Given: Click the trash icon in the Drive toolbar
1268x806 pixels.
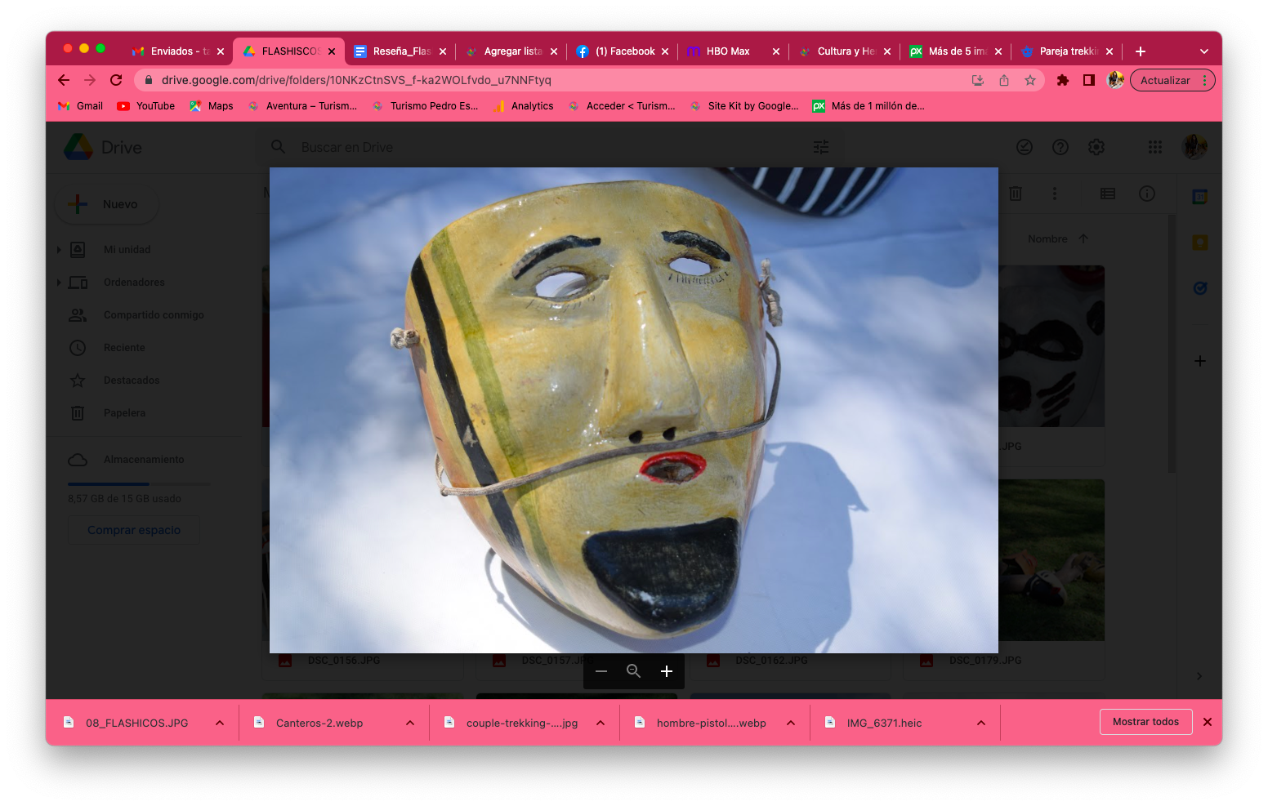Looking at the screenshot, I should 1015,194.
